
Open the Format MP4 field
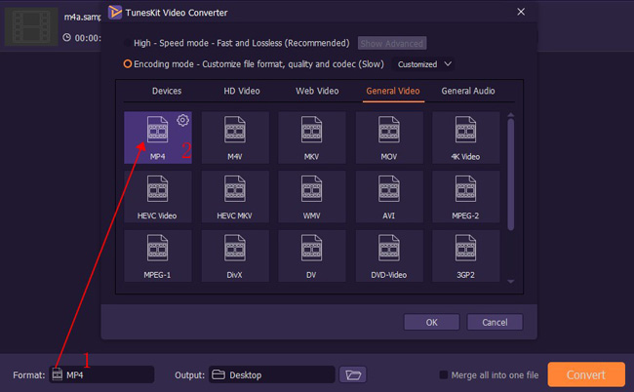[101, 374]
